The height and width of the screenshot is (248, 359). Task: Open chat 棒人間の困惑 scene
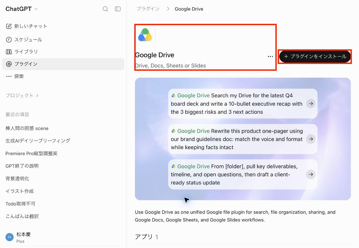27,128
